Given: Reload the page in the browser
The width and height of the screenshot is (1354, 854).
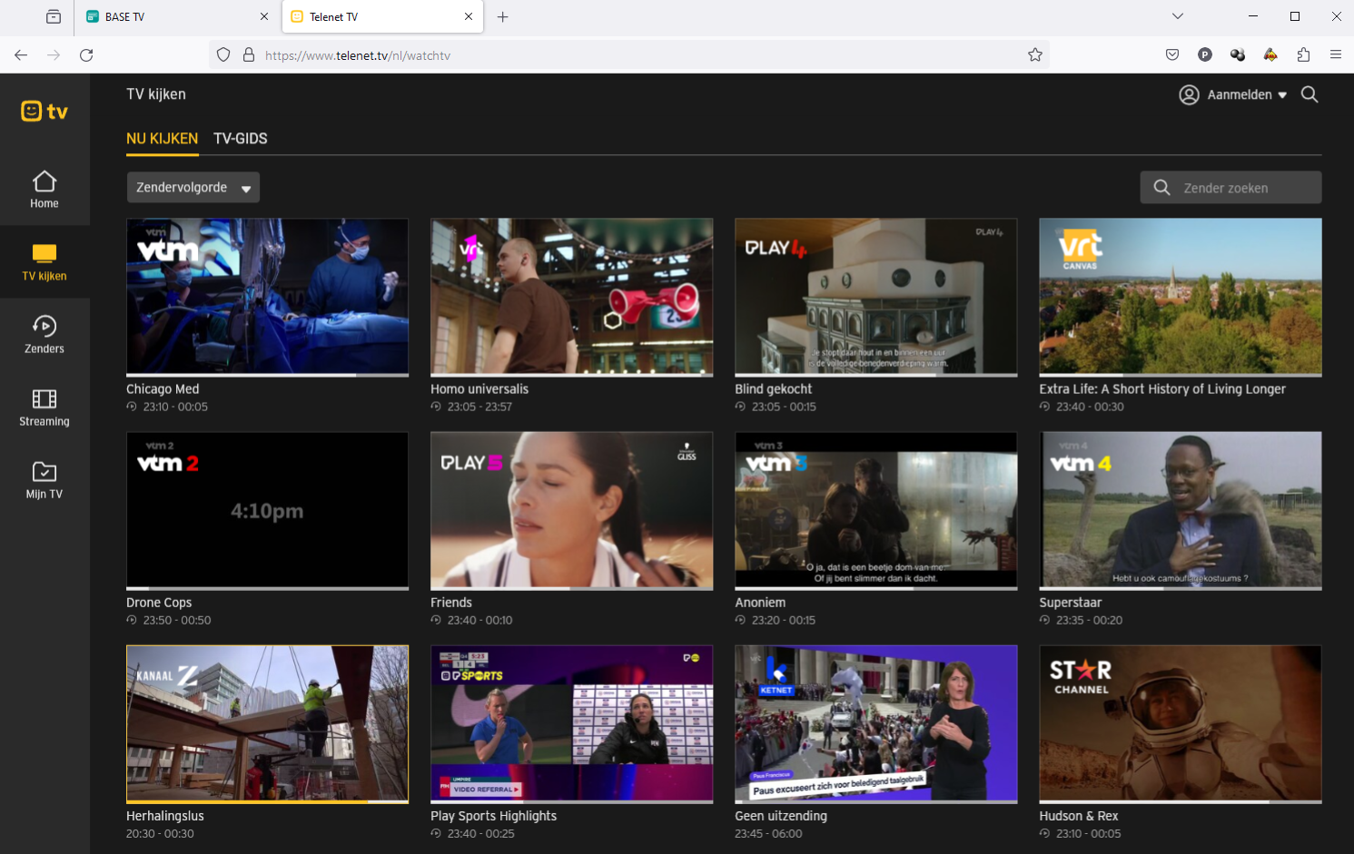Looking at the screenshot, I should point(86,55).
